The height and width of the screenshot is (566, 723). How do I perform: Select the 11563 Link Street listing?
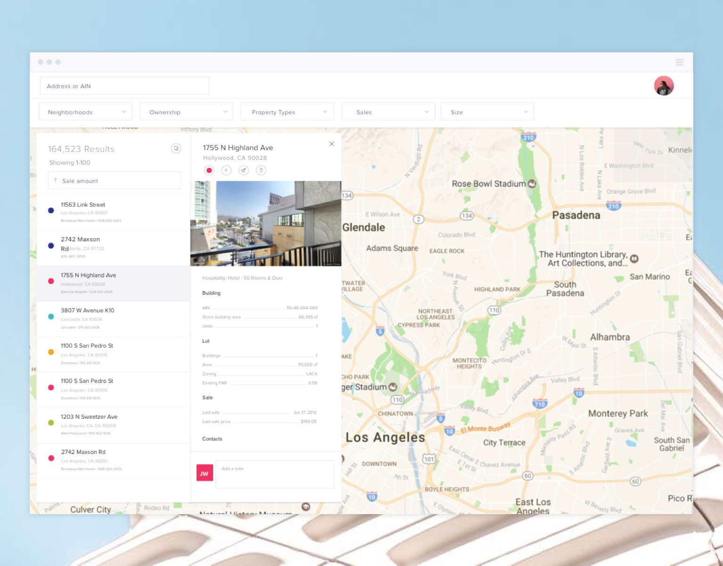pos(114,213)
